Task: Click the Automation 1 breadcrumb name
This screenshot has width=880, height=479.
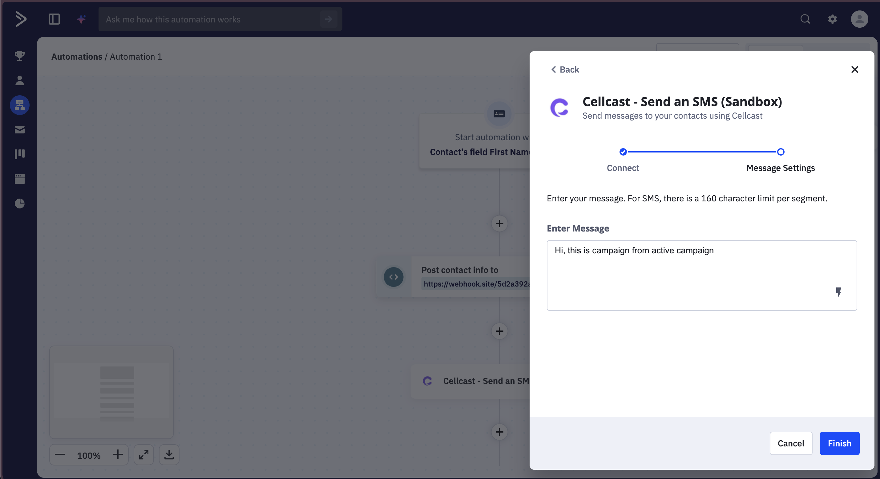Action: (x=136, y=57)
